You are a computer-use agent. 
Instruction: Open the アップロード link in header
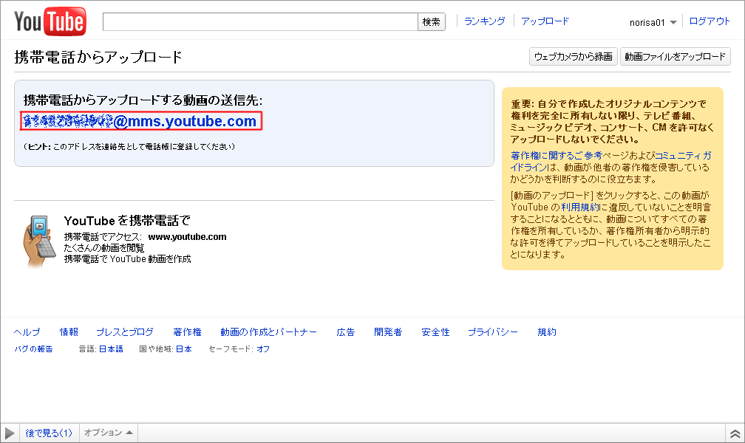click(545, 21)
